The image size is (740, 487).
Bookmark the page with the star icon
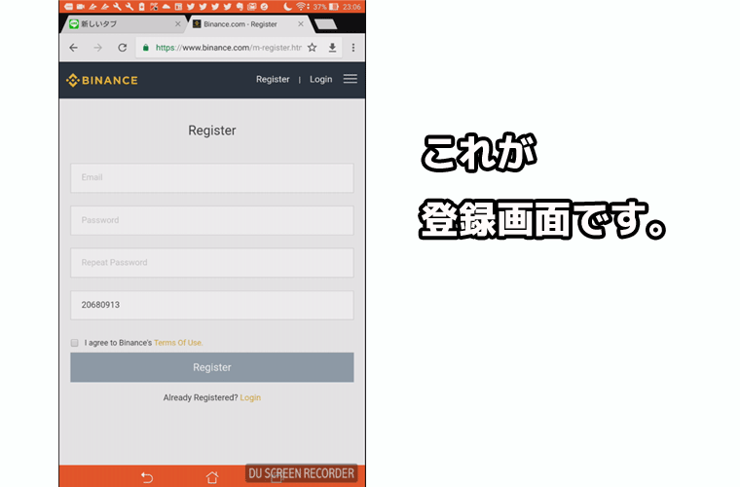(x=312, y=47)
